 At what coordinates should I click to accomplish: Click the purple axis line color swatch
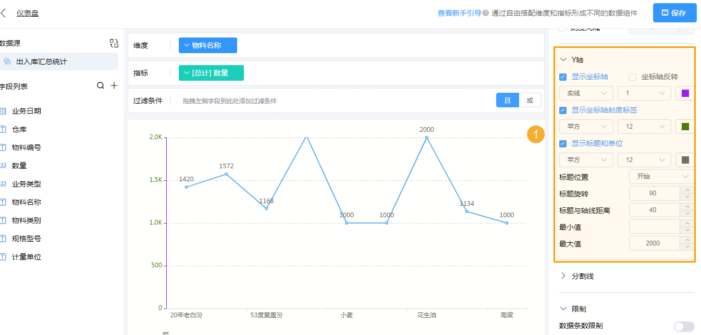coord(685,93)
